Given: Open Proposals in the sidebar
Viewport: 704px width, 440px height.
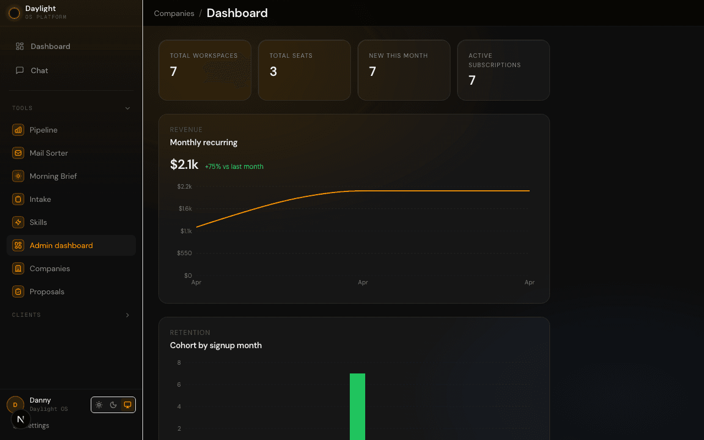Looking at the screenshot, I should click(71, 291).
